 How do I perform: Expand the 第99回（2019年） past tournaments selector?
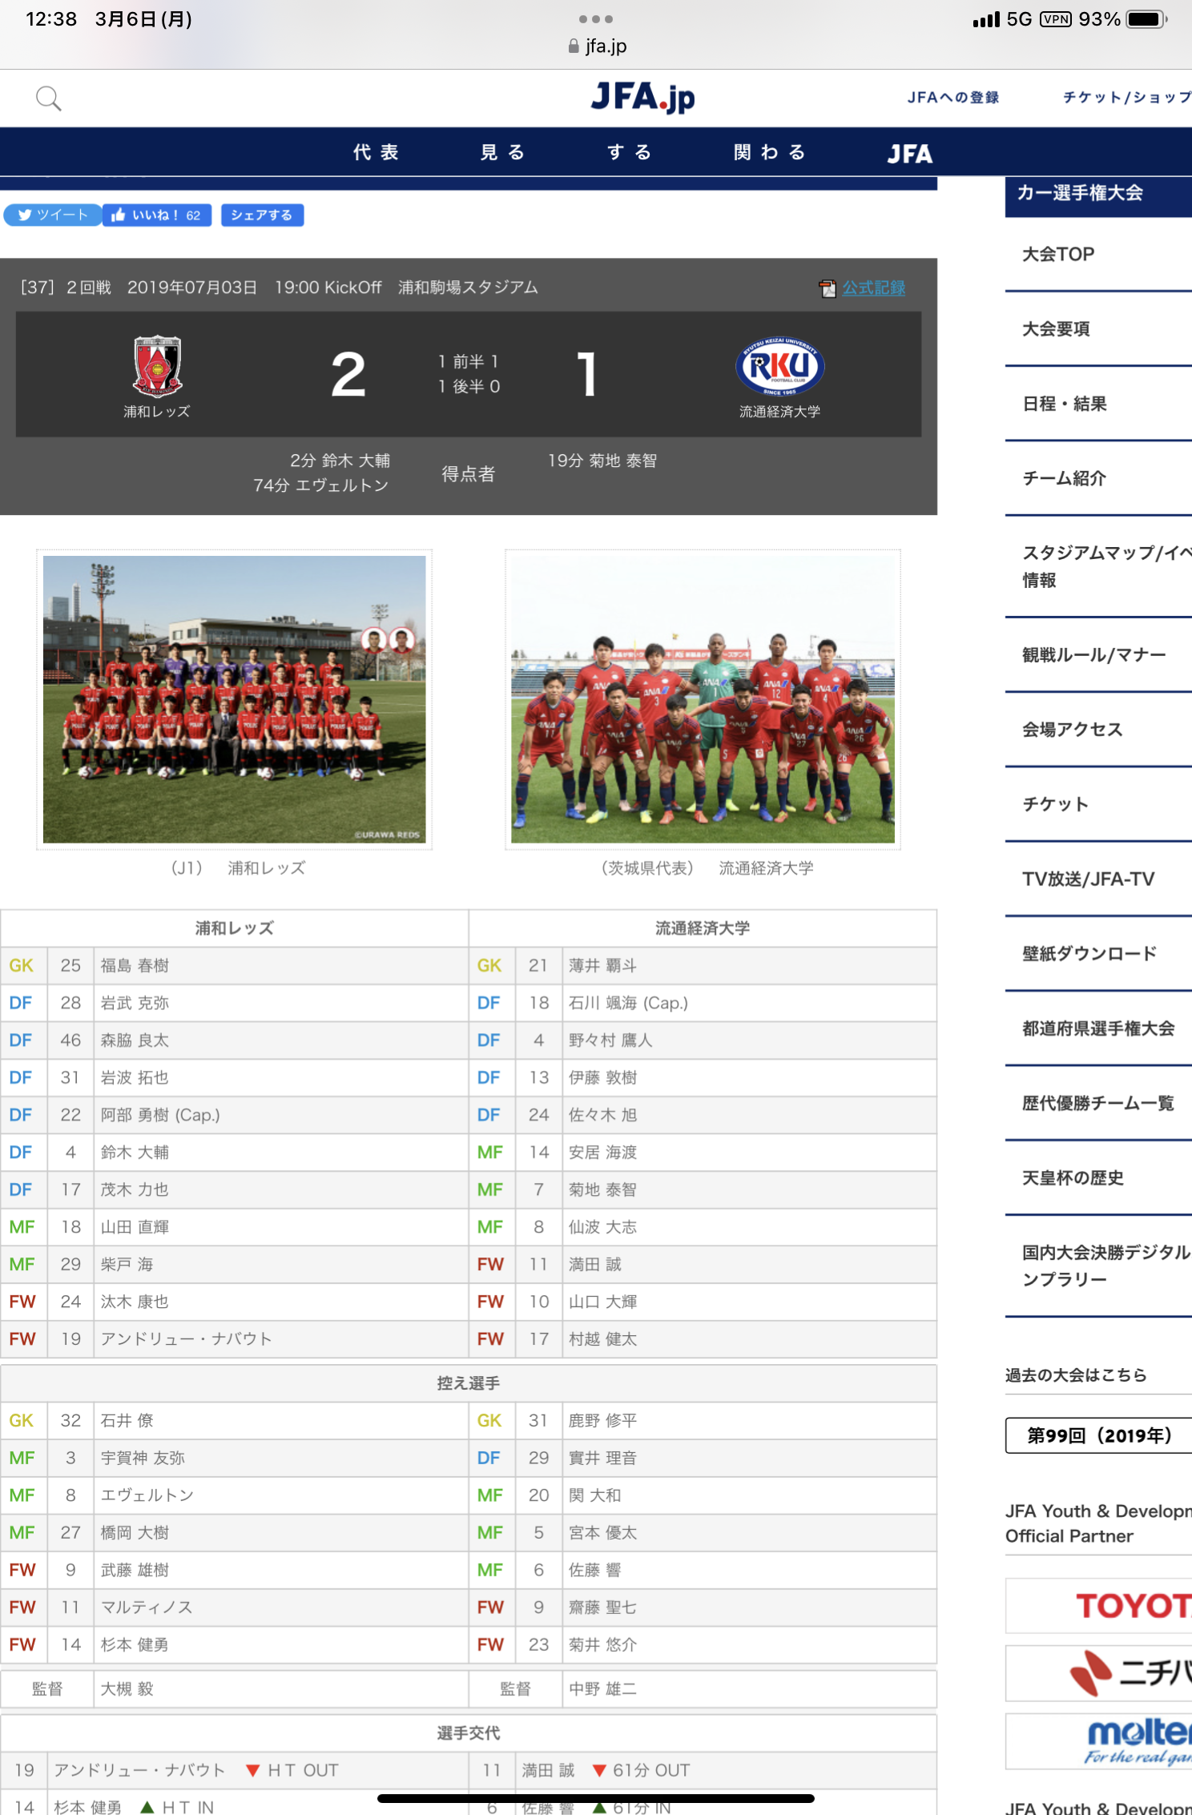[x=1098, y=1435]
